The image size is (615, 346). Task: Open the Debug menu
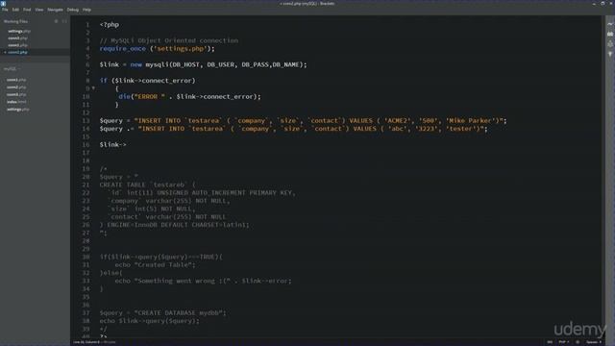(x=73, y=10)
